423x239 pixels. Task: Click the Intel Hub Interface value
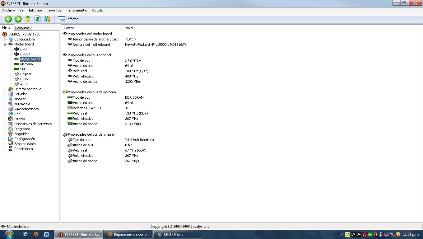click(x=139, y=140)
